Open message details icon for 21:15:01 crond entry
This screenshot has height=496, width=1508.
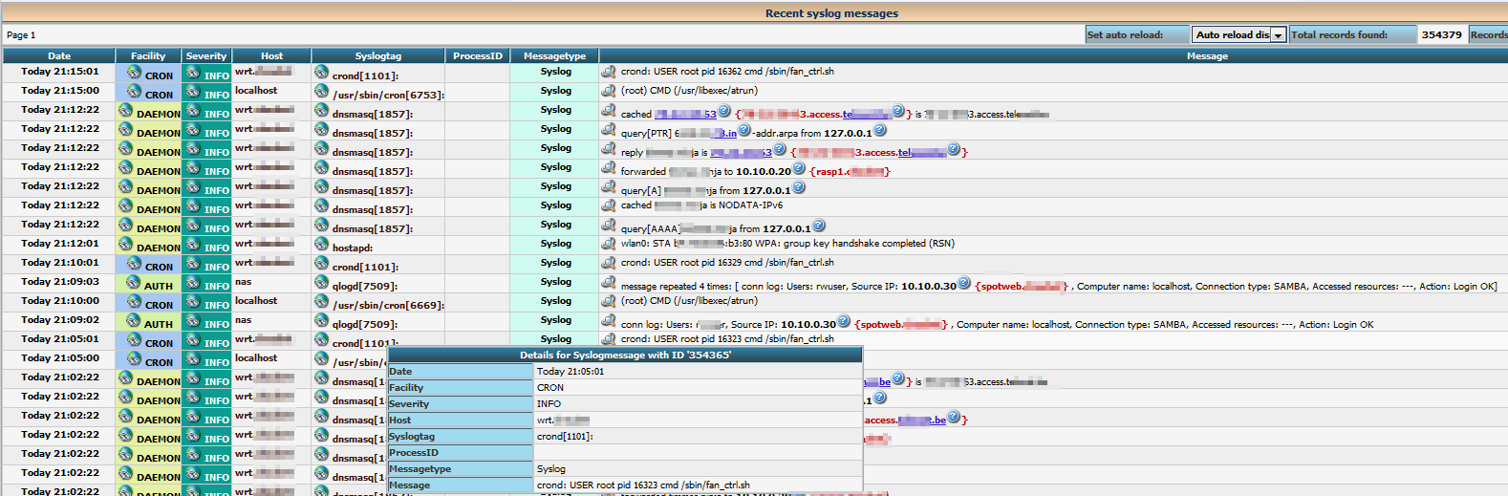(x=608, y=72)
